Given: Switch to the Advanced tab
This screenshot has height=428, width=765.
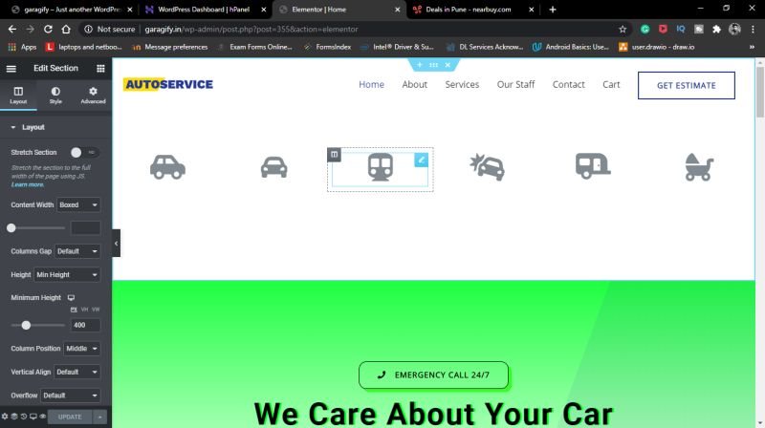Looking at the screenshot, I should pyautogui.click(x=93, y=95).
